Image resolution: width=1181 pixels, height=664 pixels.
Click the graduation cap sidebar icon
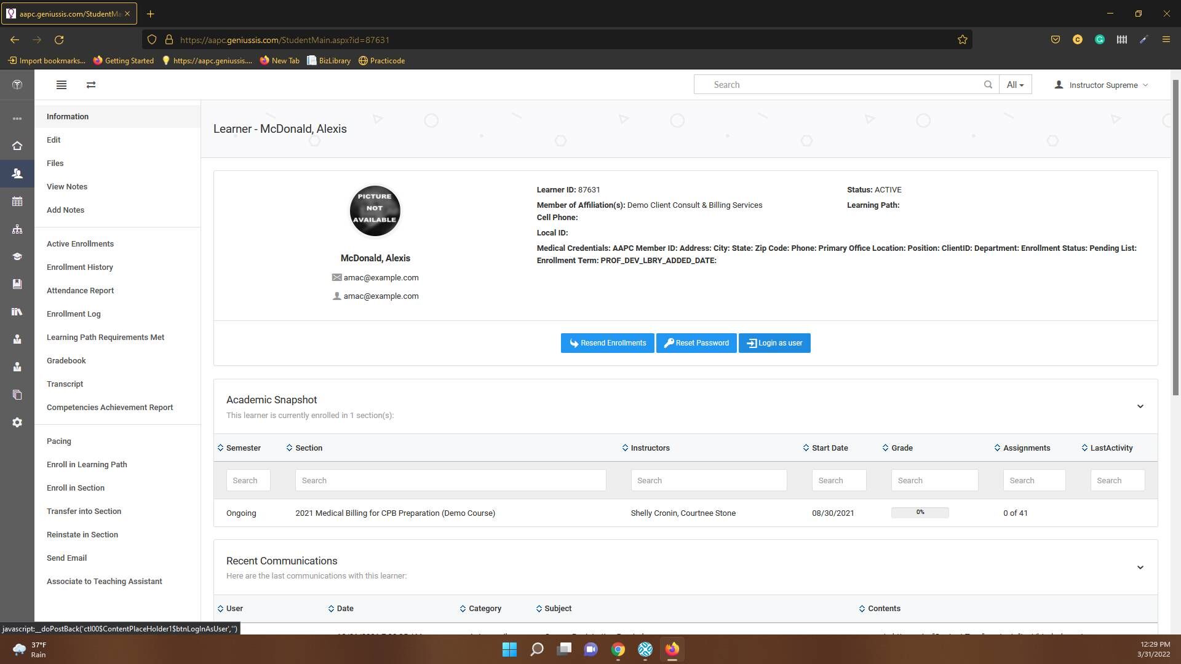[17, 257]
